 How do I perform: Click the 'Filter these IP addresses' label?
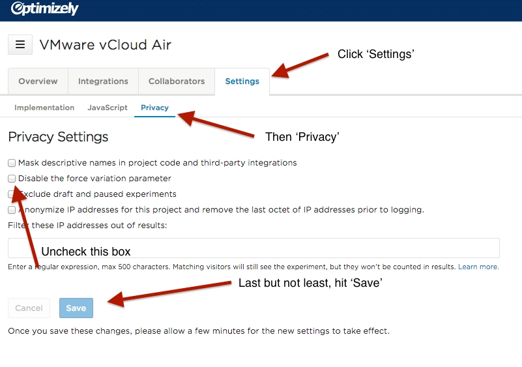pos(87,226)
